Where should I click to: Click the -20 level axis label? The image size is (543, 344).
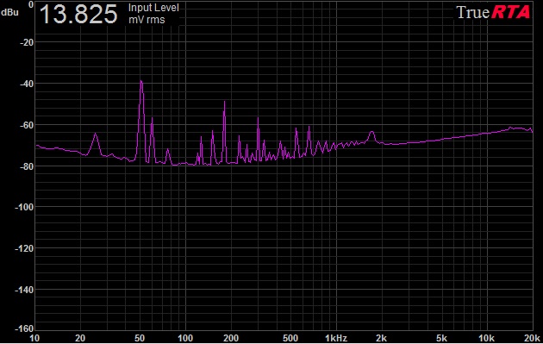(x=26, y=42)
